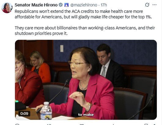Open the post via 17h timestamp
The image size is (162, 125).
click(104, 5)
